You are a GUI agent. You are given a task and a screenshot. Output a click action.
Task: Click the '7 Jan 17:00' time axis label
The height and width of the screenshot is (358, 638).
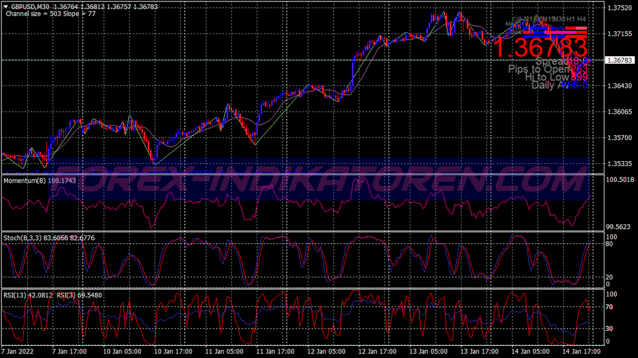tap(69, 352)
